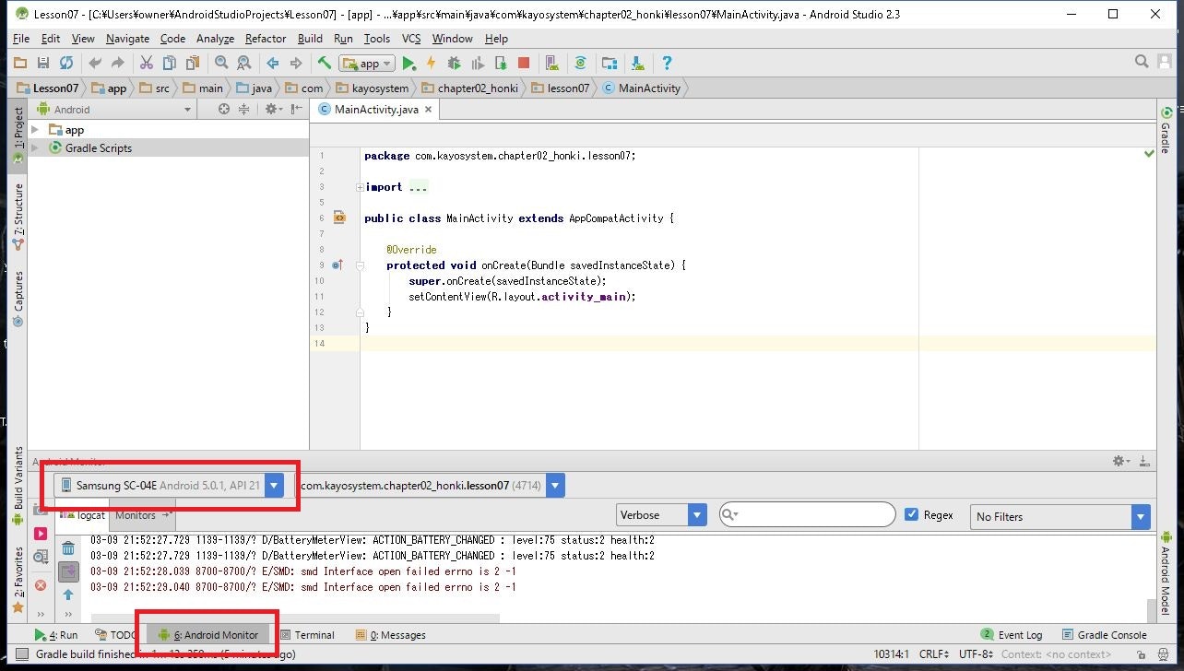
Task: Expand the collapsed import block
Action: click(359, 187)
